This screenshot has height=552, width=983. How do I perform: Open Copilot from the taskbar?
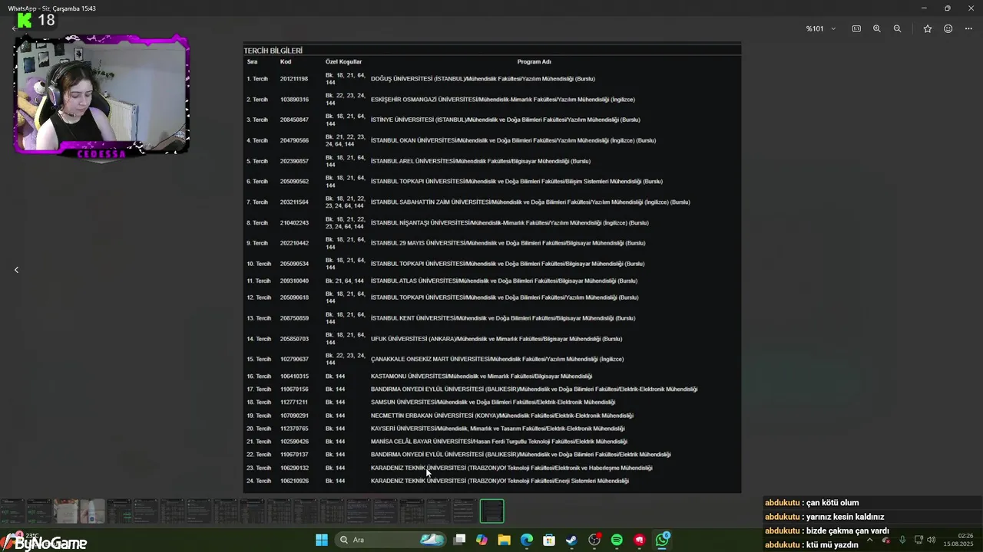(482, 540)
